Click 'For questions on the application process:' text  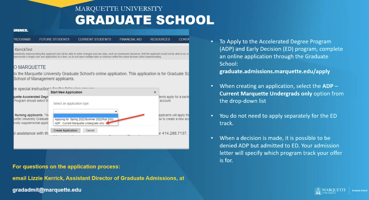66,167
